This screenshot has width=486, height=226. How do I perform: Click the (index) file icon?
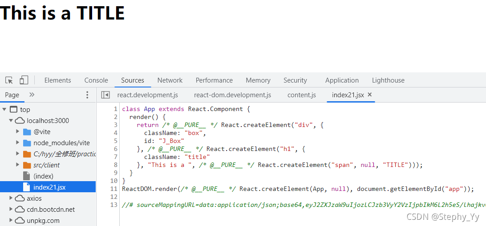(x=27, y=176)
